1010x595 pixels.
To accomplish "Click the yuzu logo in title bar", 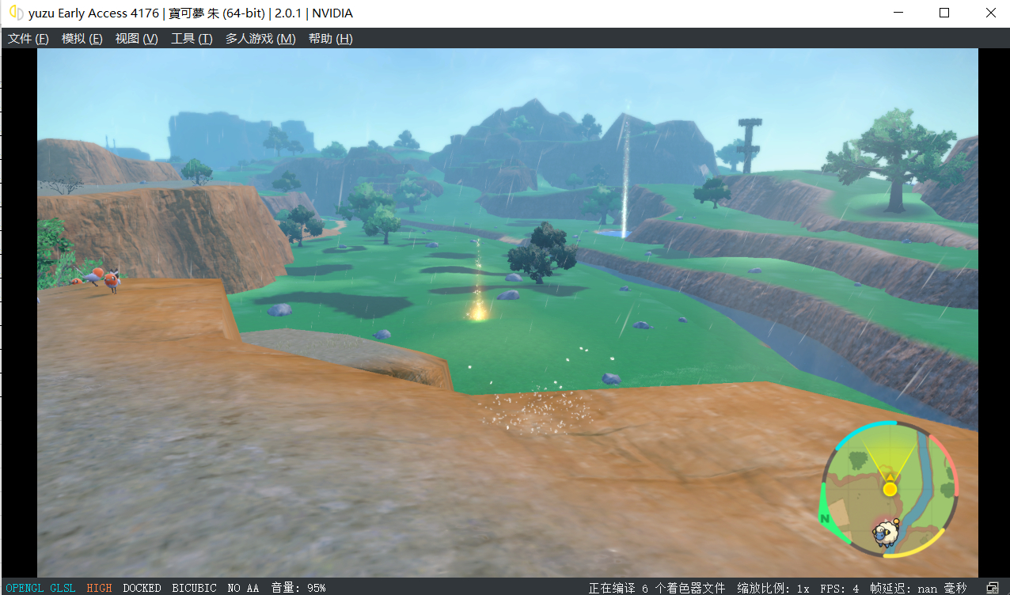I will (x=15, y=13).
